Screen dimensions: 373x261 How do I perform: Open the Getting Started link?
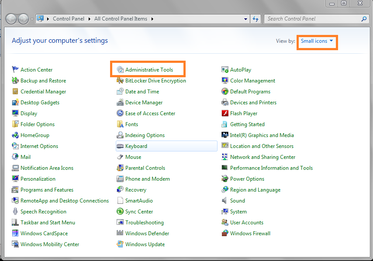point(247,124)
